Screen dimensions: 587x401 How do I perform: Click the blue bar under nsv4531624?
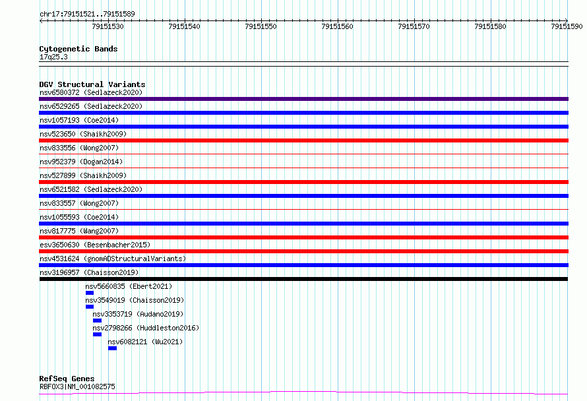(303, 265)
